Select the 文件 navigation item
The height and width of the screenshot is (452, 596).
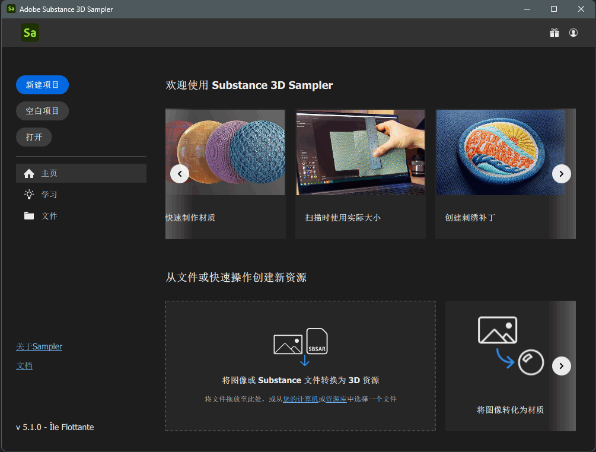pyautogui.click(x=49, y=216)
